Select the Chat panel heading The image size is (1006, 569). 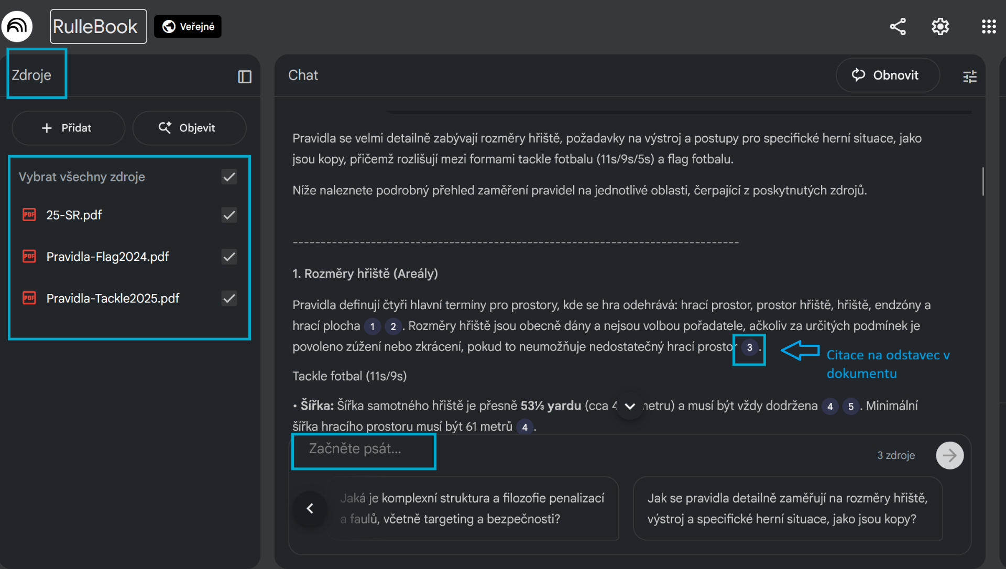tap(303, 75)
